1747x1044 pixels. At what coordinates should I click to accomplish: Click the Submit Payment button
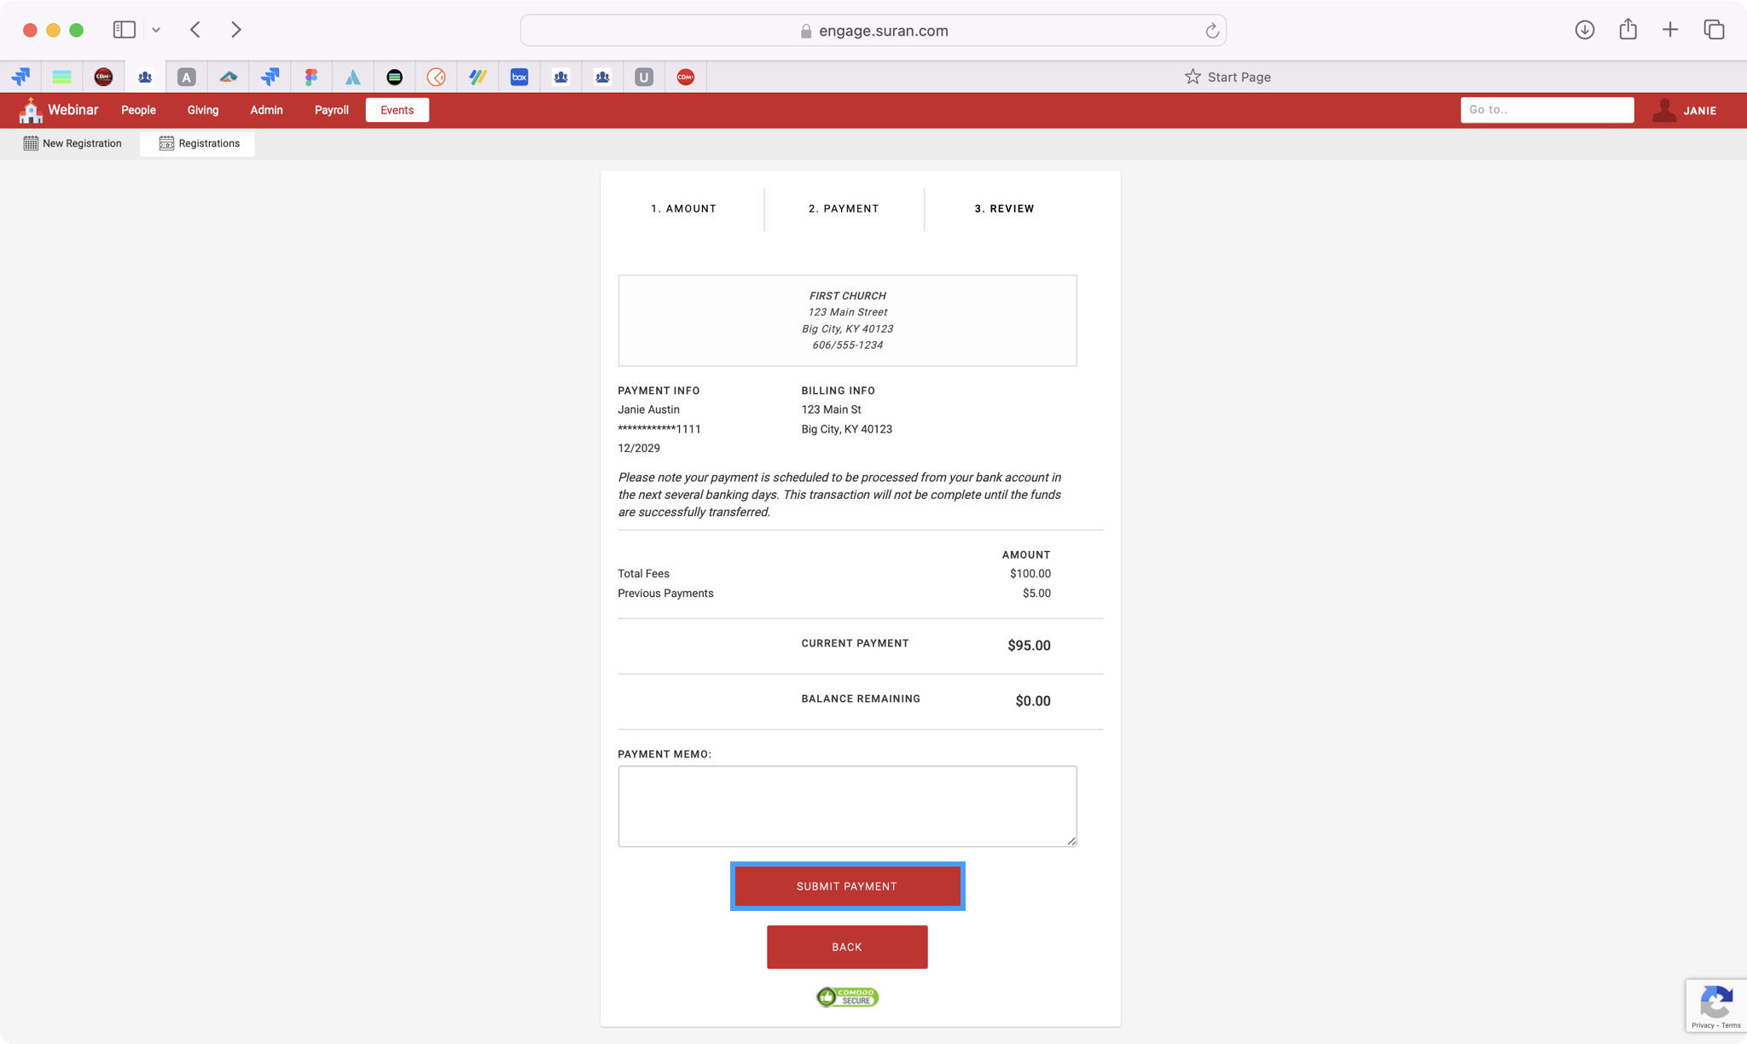tap(846, 886)
